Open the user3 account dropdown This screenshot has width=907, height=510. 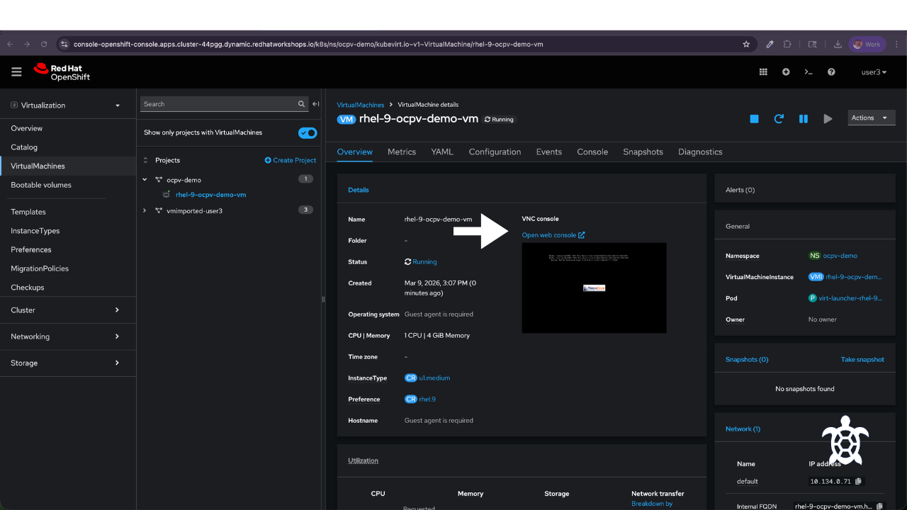(874, 72)
